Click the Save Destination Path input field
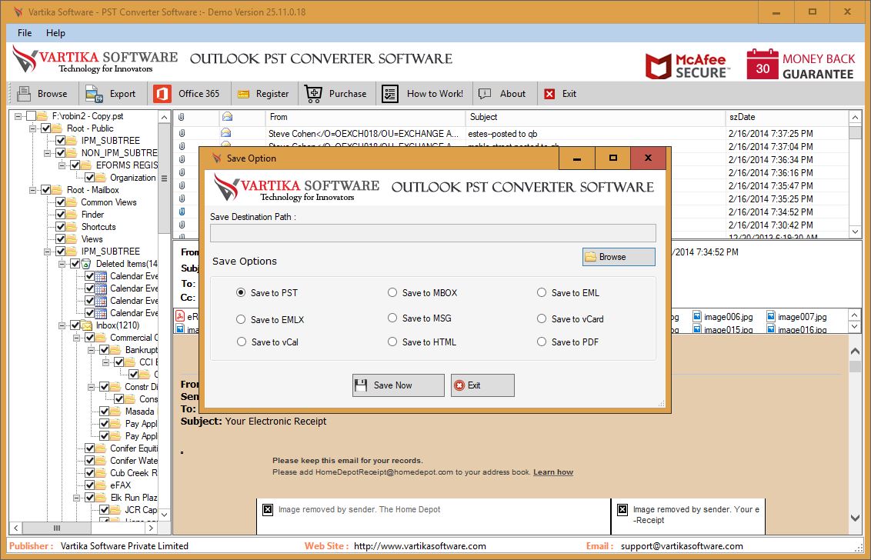The height and width of the screenshot is (560, 871). [432, 233]
